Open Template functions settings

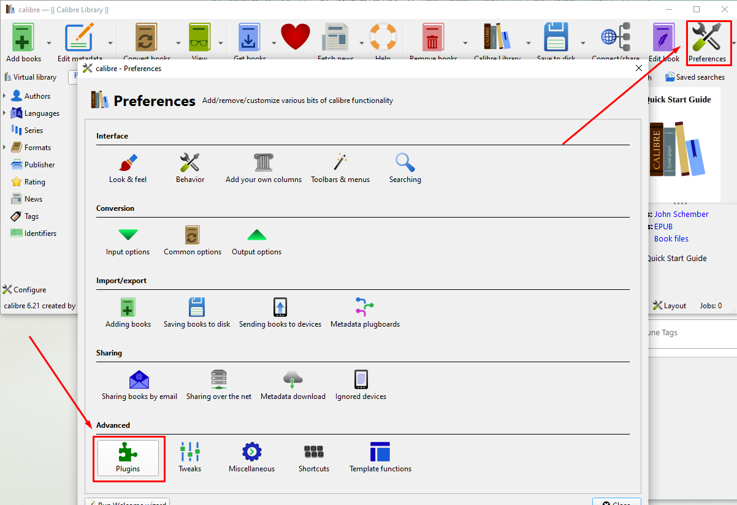[x=380, y=458]
